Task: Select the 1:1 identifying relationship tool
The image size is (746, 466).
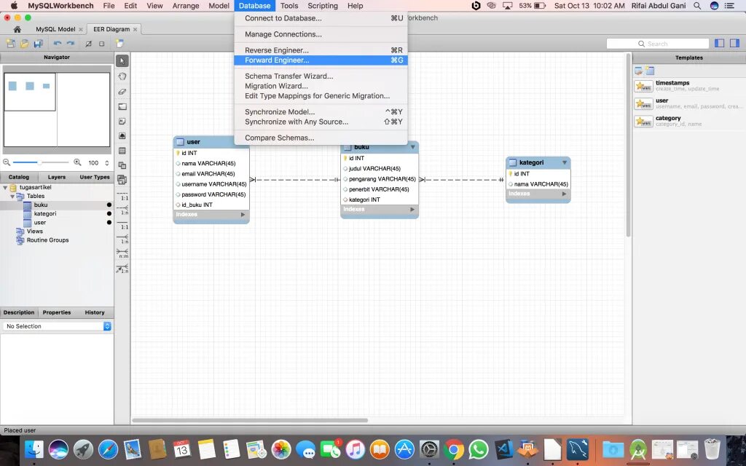Action: click(x=122, y=224)
